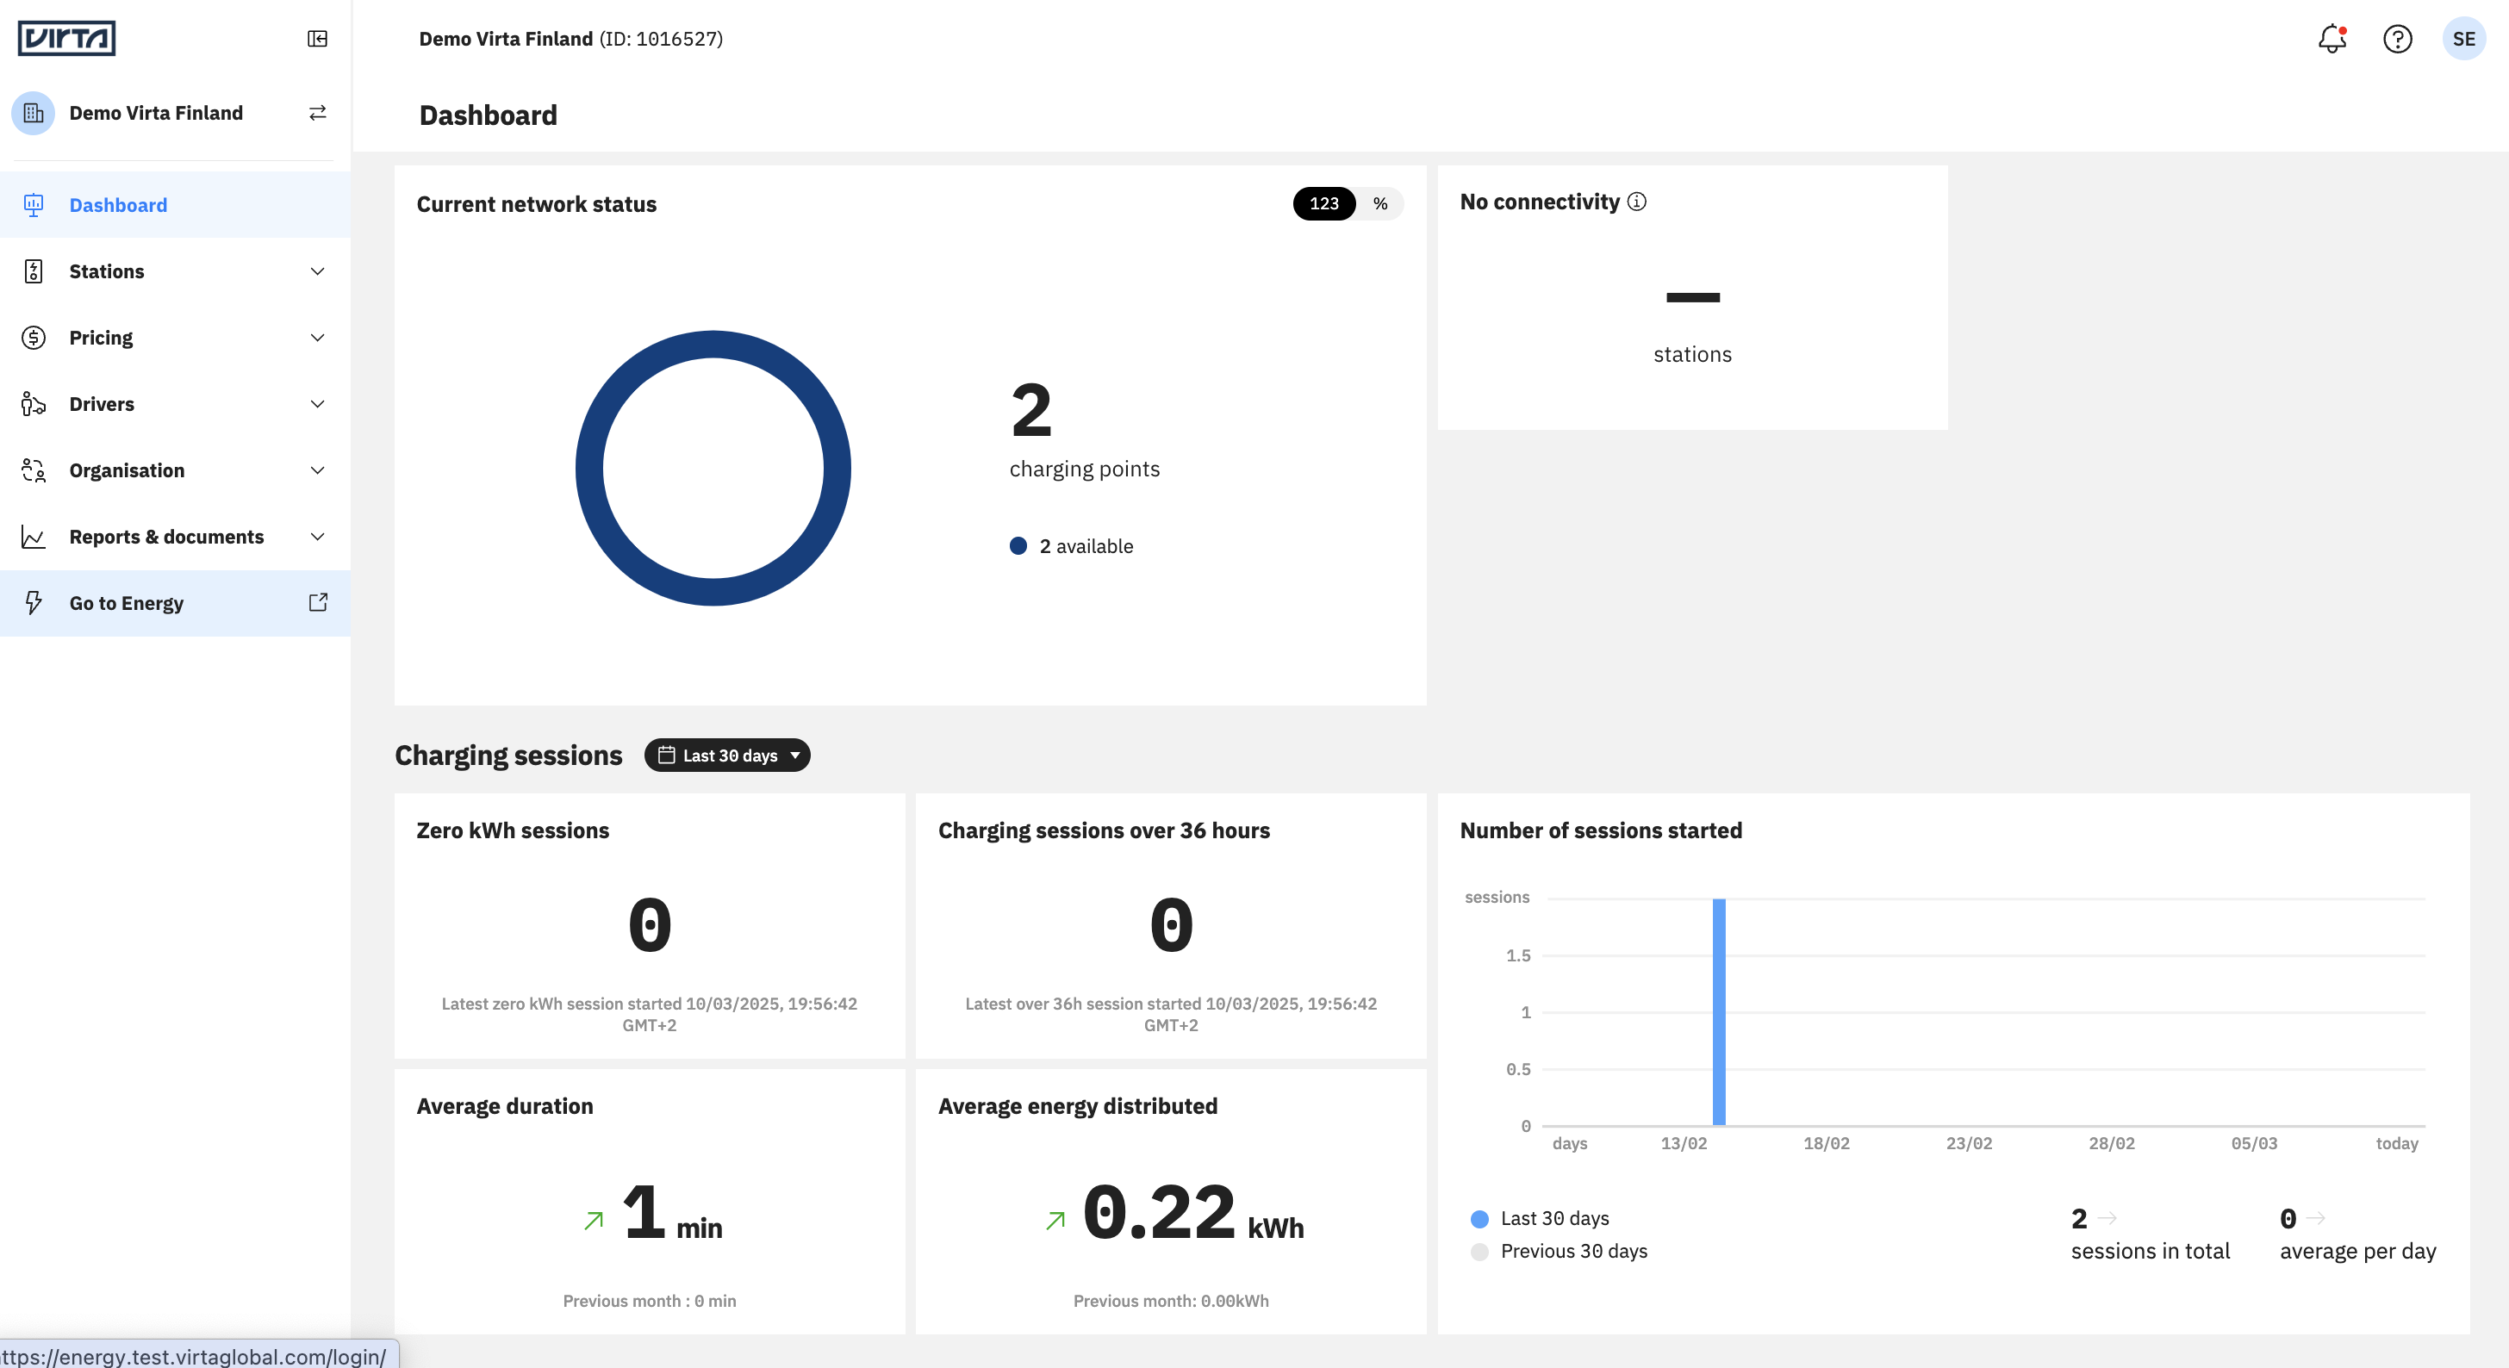Click 2 available legend entry
Viewport: 2509px width, 1368px height.
coord(1071,546)
